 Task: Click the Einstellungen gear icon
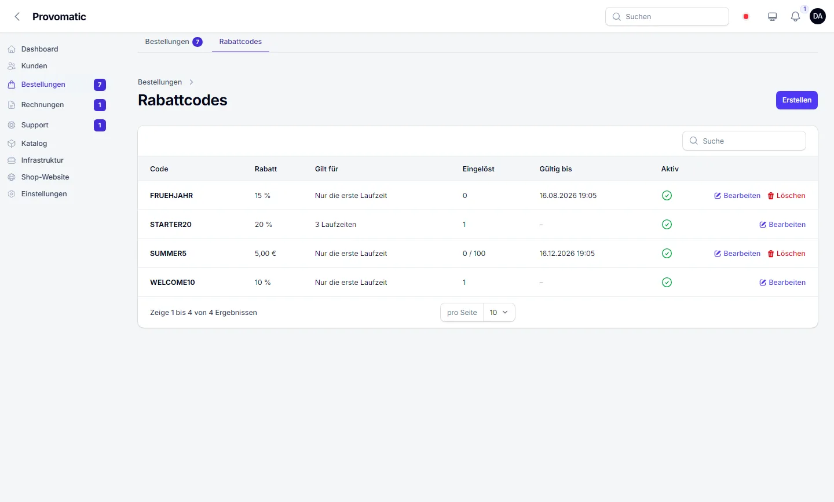pyautogui.click(x=12, y=194)
